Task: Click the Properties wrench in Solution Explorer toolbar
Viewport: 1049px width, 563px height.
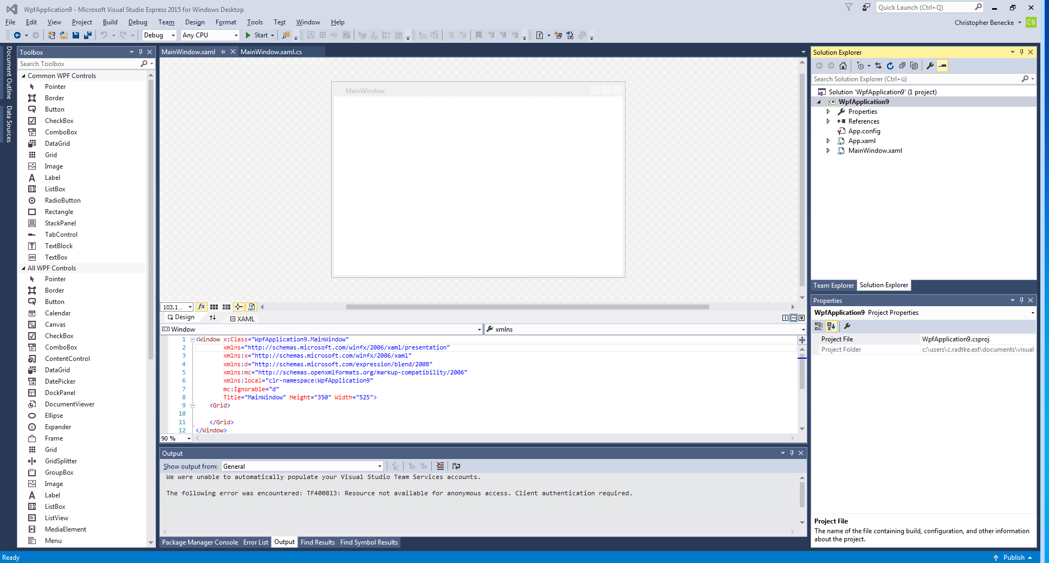Action: point(930,66)
